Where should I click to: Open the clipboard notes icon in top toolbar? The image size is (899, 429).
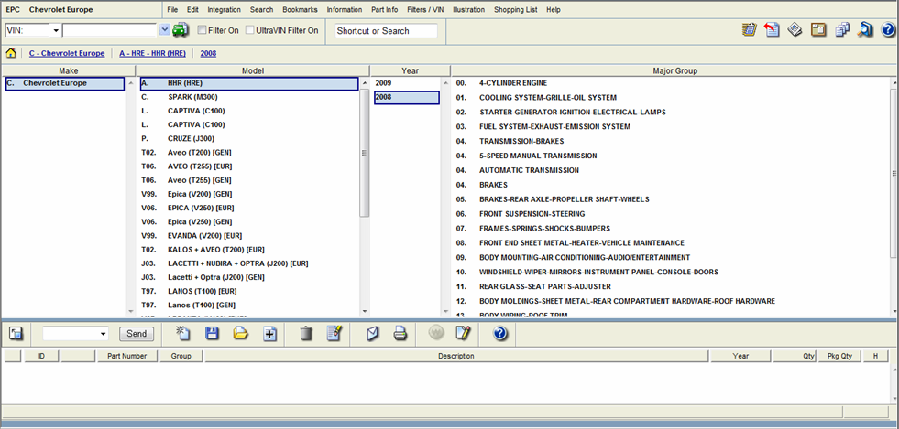(748, 30)
